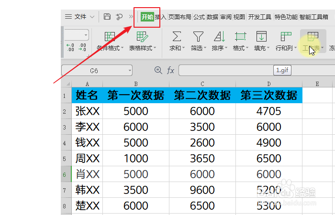Open the 审阅 tab

coord(226,17)
